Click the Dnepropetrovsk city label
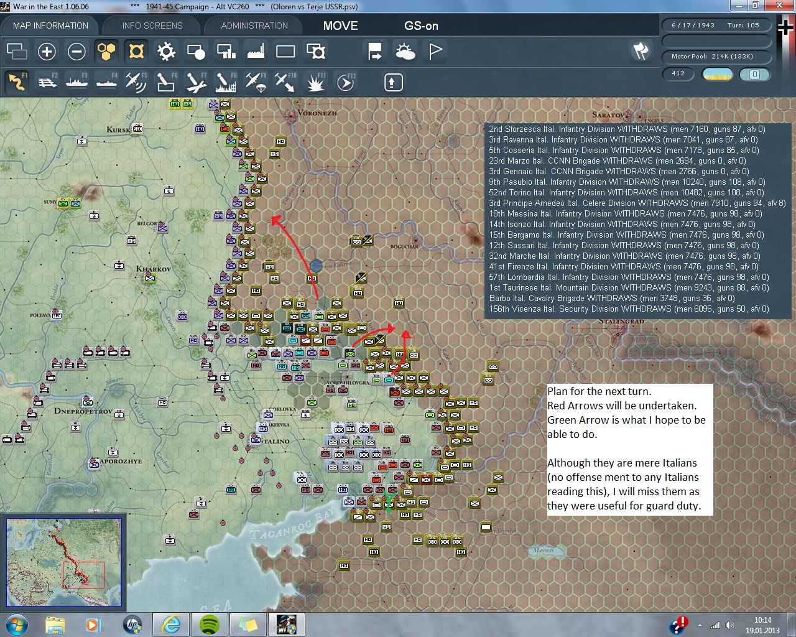 [83, 411]
